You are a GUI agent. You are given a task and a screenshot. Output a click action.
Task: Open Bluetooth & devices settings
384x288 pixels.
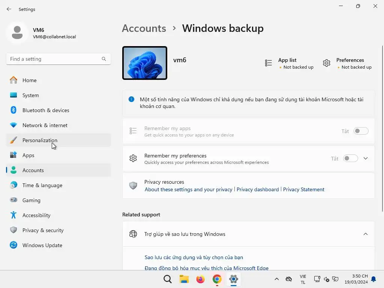[x=58, y=110]
